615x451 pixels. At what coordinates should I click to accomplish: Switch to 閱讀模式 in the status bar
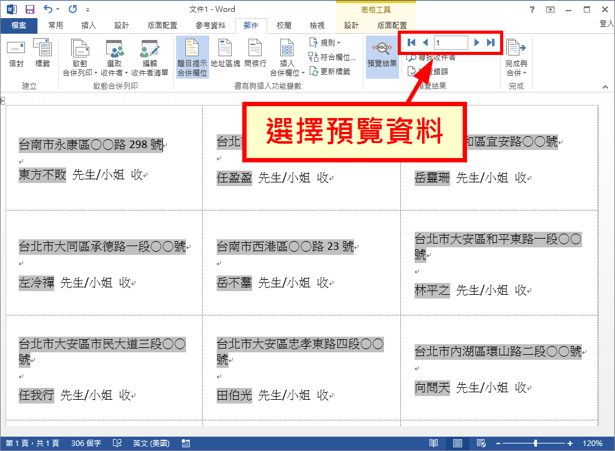[433, 442]
